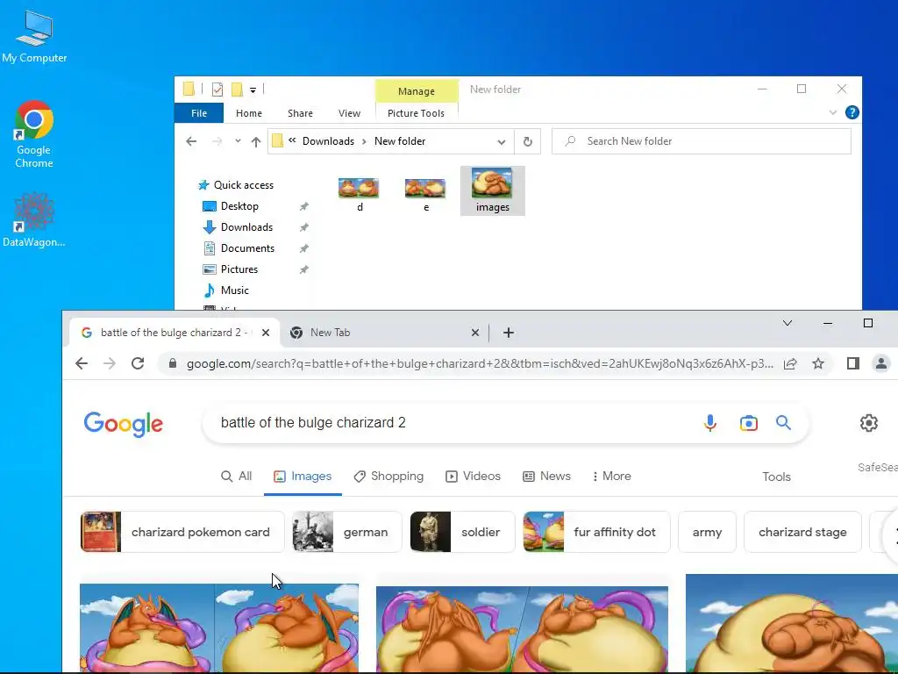This screenshot has height=674, width=898.
Task: Select the file named images
Action: pos(493,190)
